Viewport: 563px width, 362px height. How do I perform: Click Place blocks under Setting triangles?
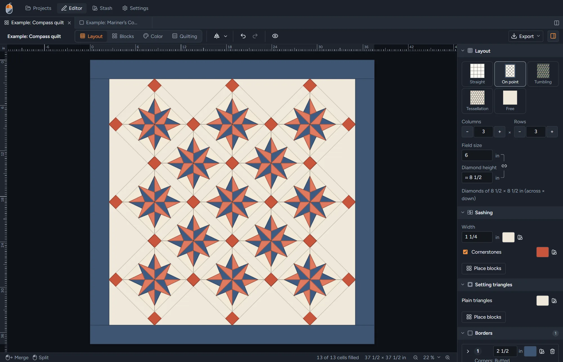[x=484, y=317]
